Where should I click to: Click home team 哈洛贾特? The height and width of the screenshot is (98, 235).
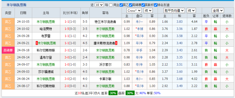(46, 29)
